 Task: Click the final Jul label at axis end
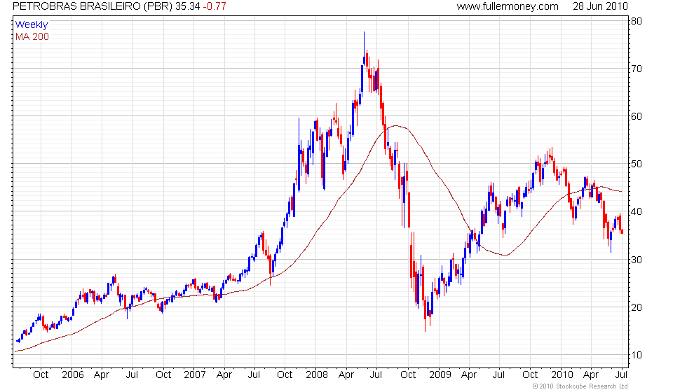pos(621,375)
